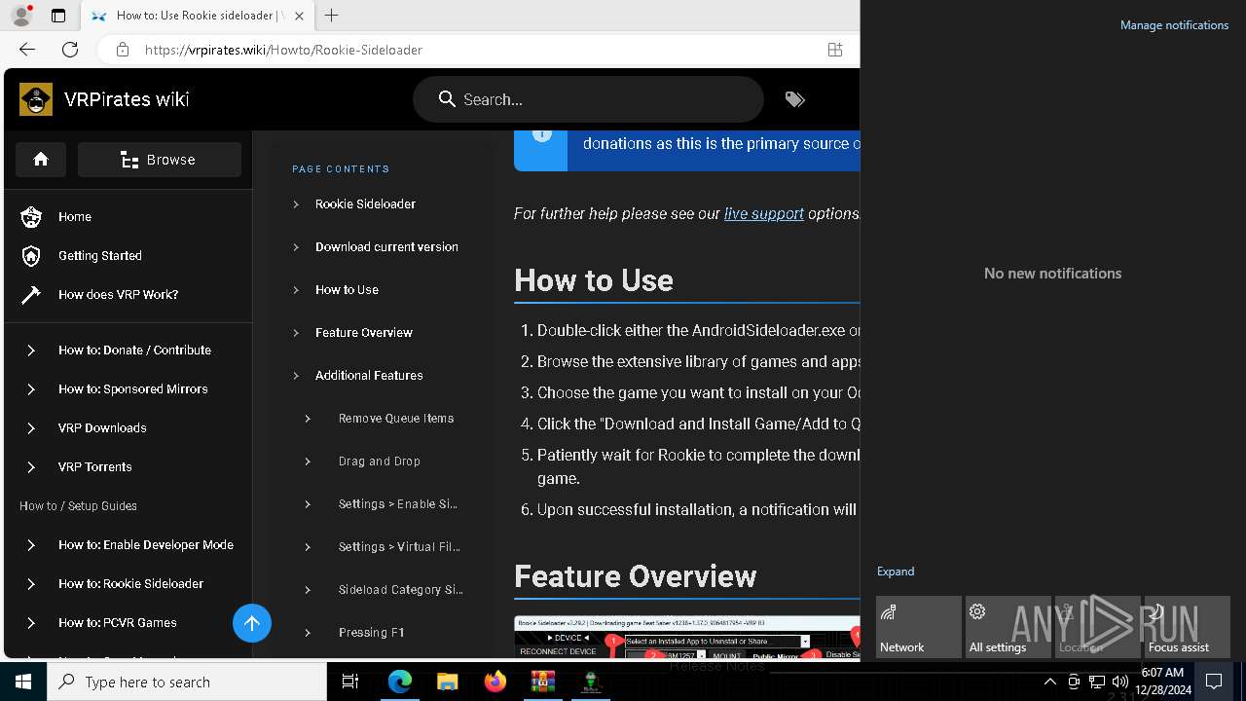Toggle Focus assist quick action
The height and width of the screenshot is (701, 1246).
(x=1187, y=627)
